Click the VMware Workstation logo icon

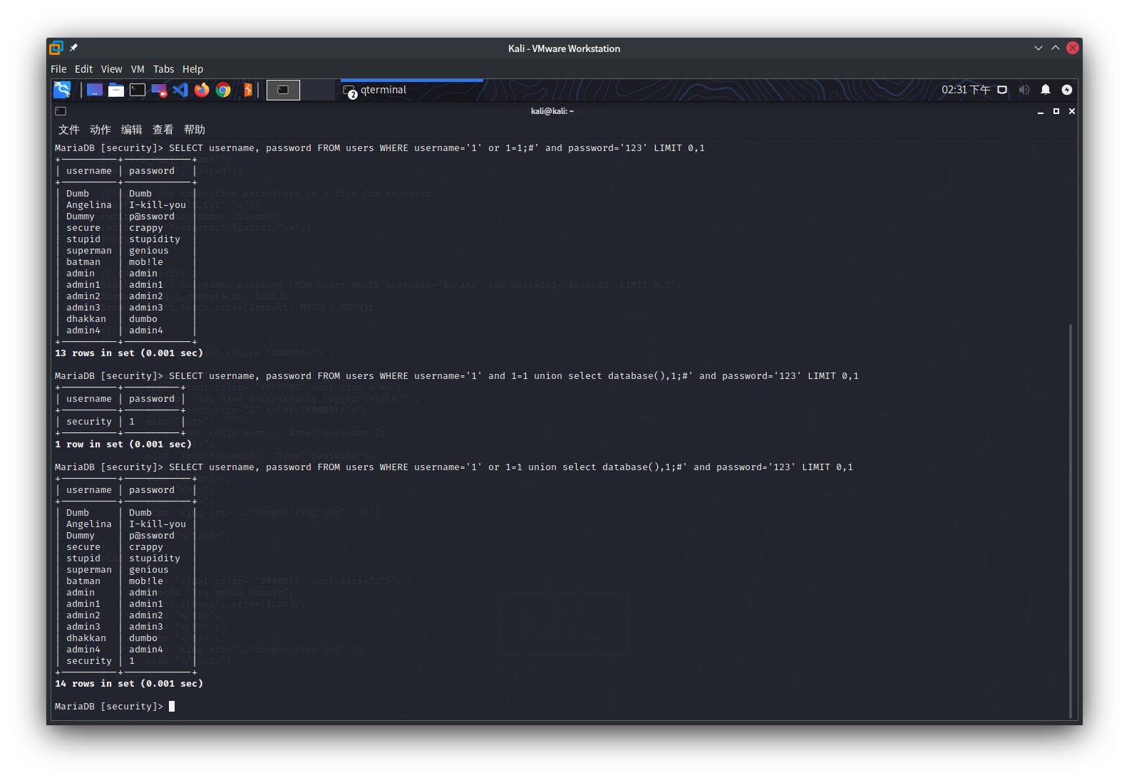(x=56, y=48)
